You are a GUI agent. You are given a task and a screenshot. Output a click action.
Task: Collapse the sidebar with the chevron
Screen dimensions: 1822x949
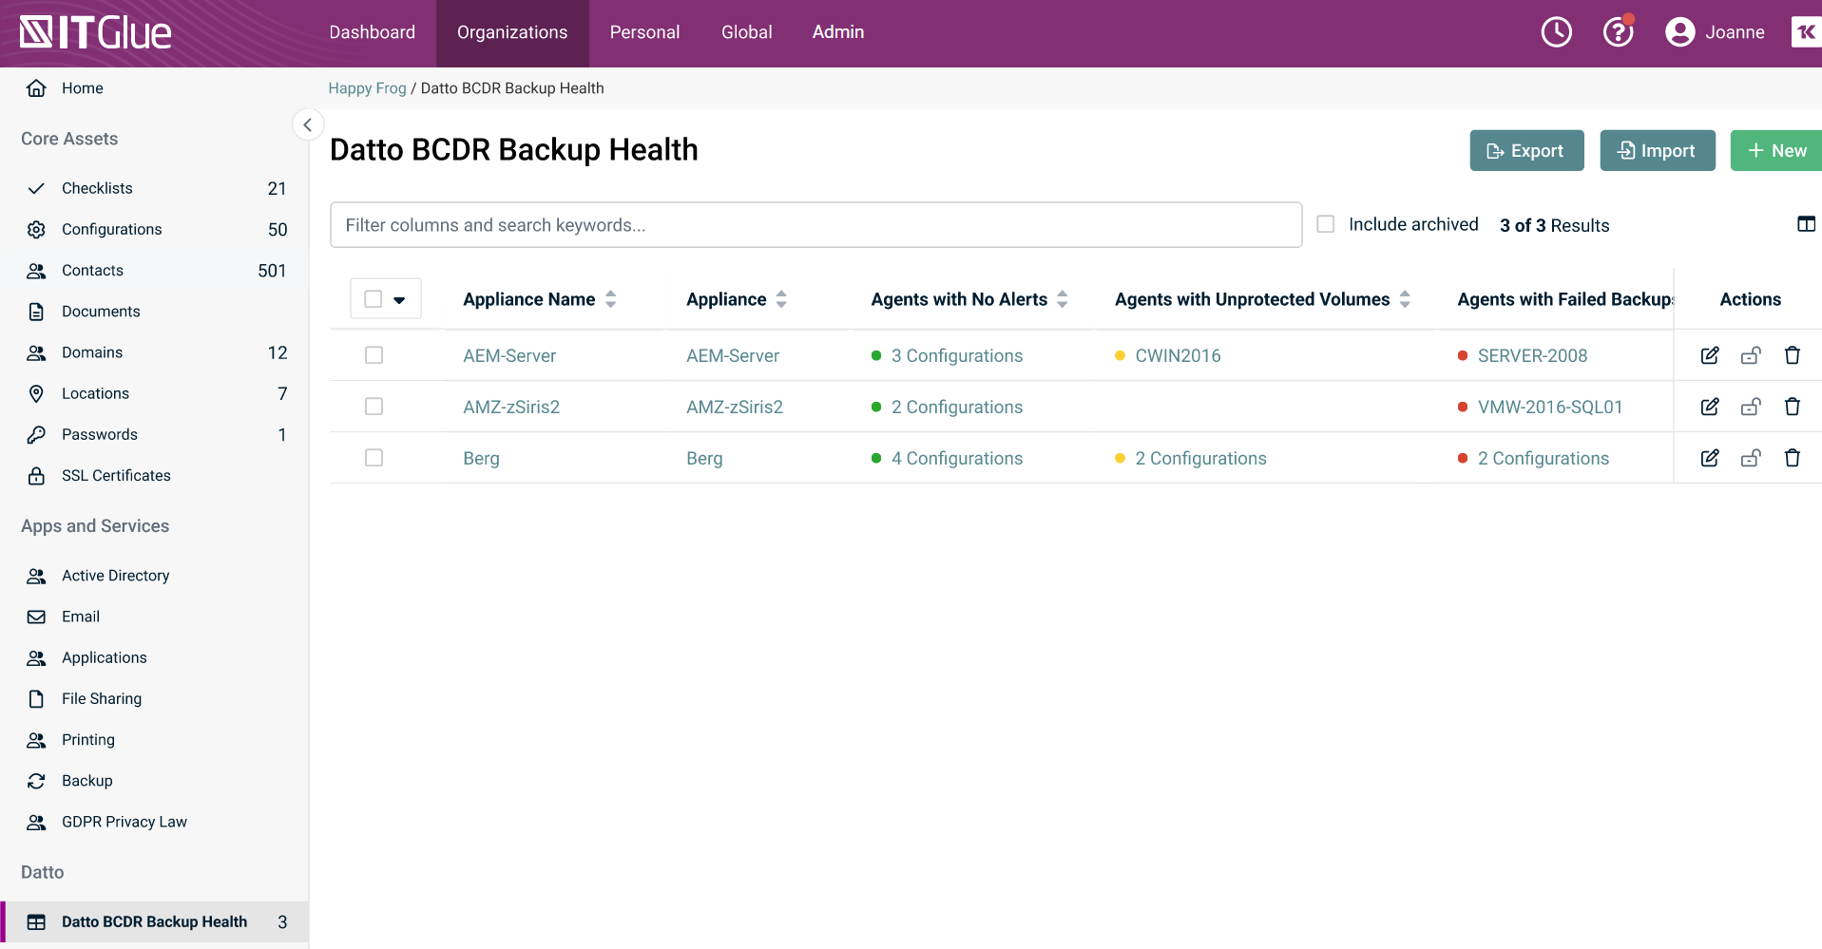tap(308, 124)
